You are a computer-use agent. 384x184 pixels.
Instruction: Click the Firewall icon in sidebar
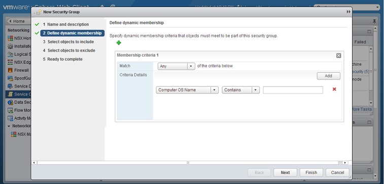[10, 70]
